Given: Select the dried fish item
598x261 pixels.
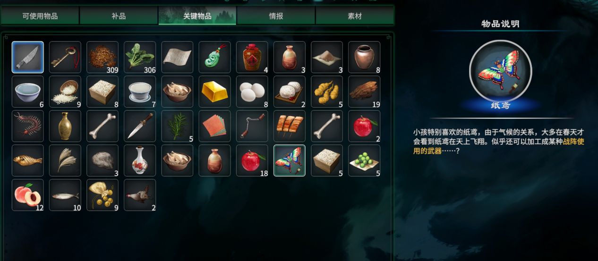Looking at the screenshot, I should (28, 160).
